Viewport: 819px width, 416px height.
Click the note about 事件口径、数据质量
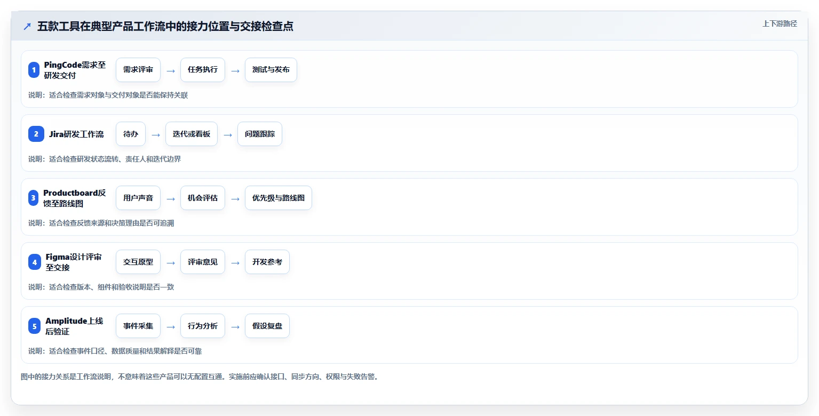click(115, 351)
